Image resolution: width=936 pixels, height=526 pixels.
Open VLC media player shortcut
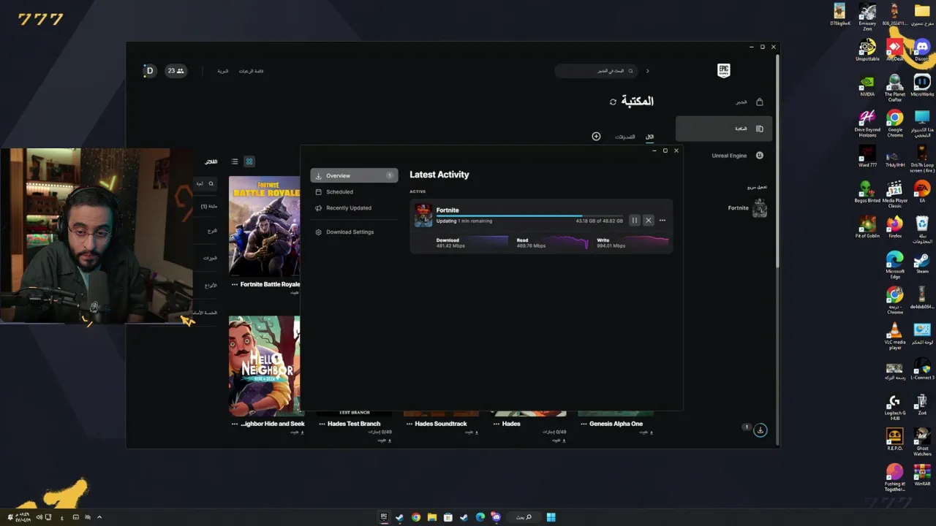[x=895, y=336]
